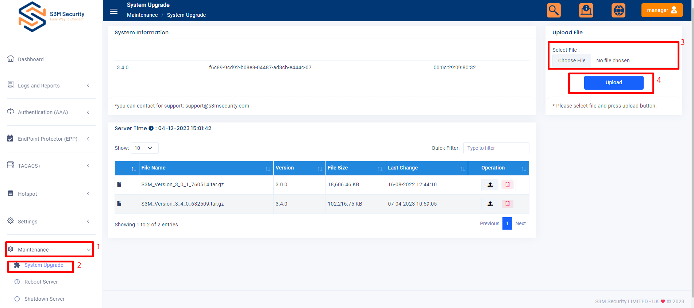Go to Previous page
This screenshot has height=308, width=694.
click(489, 223)
